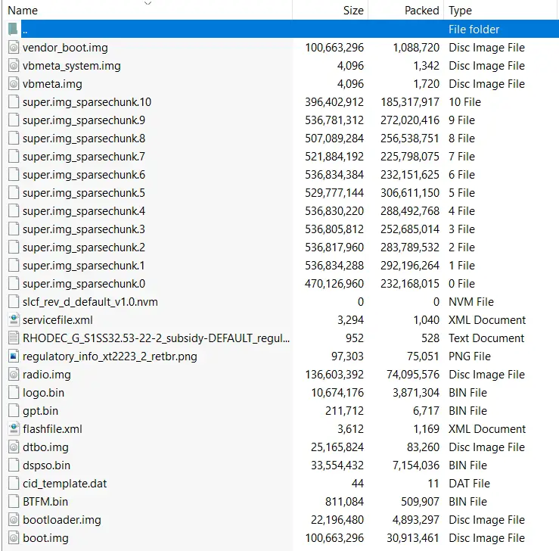Click the vendor_boot.img disc image icon
Screen dimensions: 559x551
tap(14, 47)
